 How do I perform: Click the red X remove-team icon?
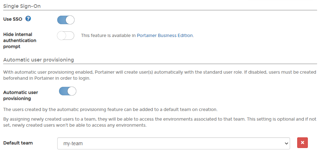tap(303, 143)
